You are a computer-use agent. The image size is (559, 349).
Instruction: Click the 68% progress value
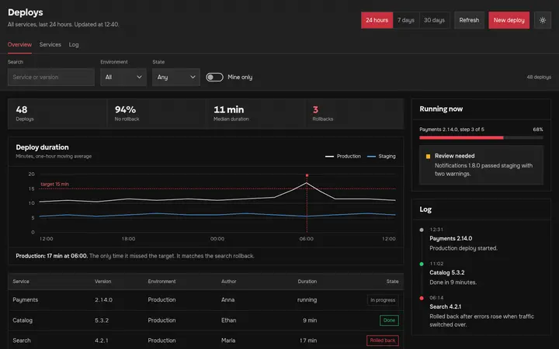(538, 130)
